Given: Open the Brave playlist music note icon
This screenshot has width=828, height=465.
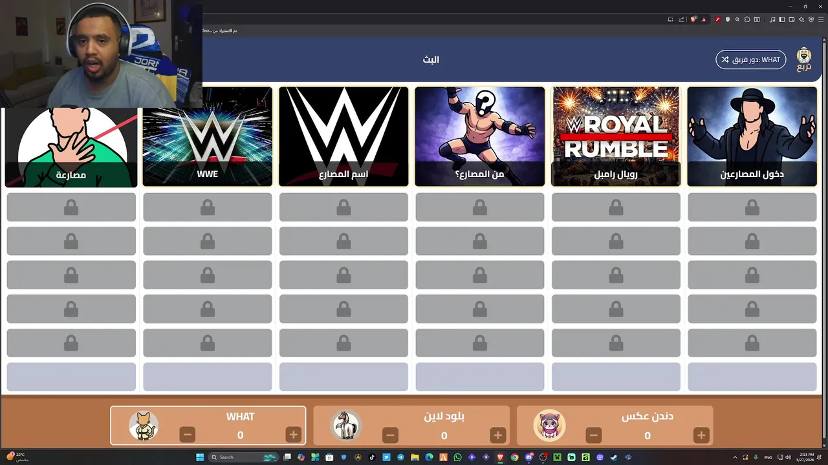Looking at the screenshot, I should [x=772, y=19].
